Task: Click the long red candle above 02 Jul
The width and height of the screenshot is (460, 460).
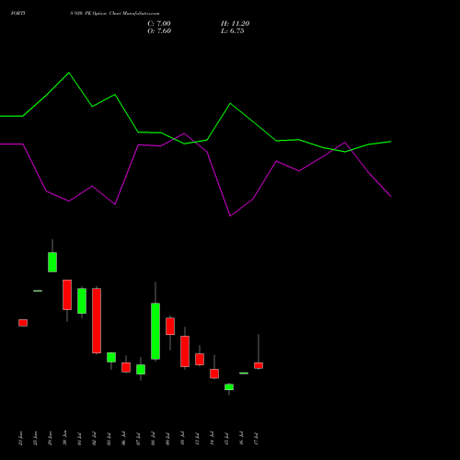Action: click(97, 321)
